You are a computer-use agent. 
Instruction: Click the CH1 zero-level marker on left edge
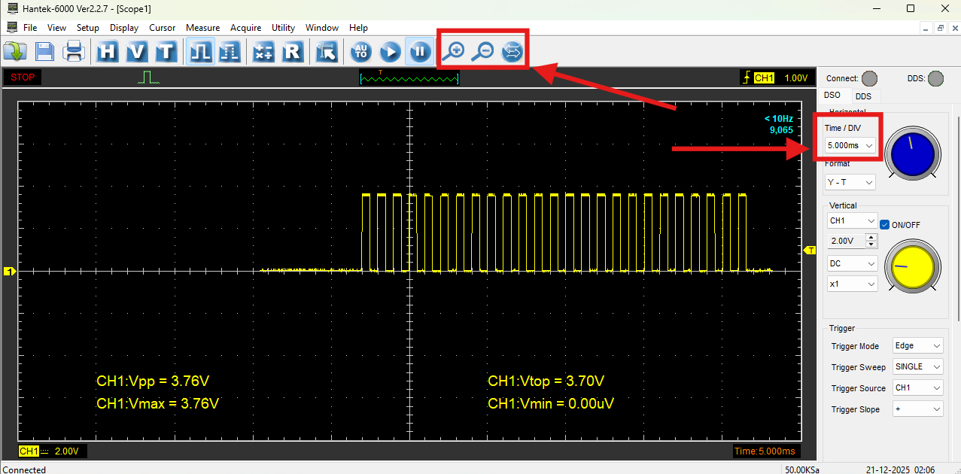point(10,272)
